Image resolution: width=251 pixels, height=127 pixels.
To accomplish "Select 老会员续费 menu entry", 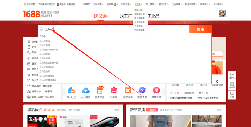I will [139, 22].
